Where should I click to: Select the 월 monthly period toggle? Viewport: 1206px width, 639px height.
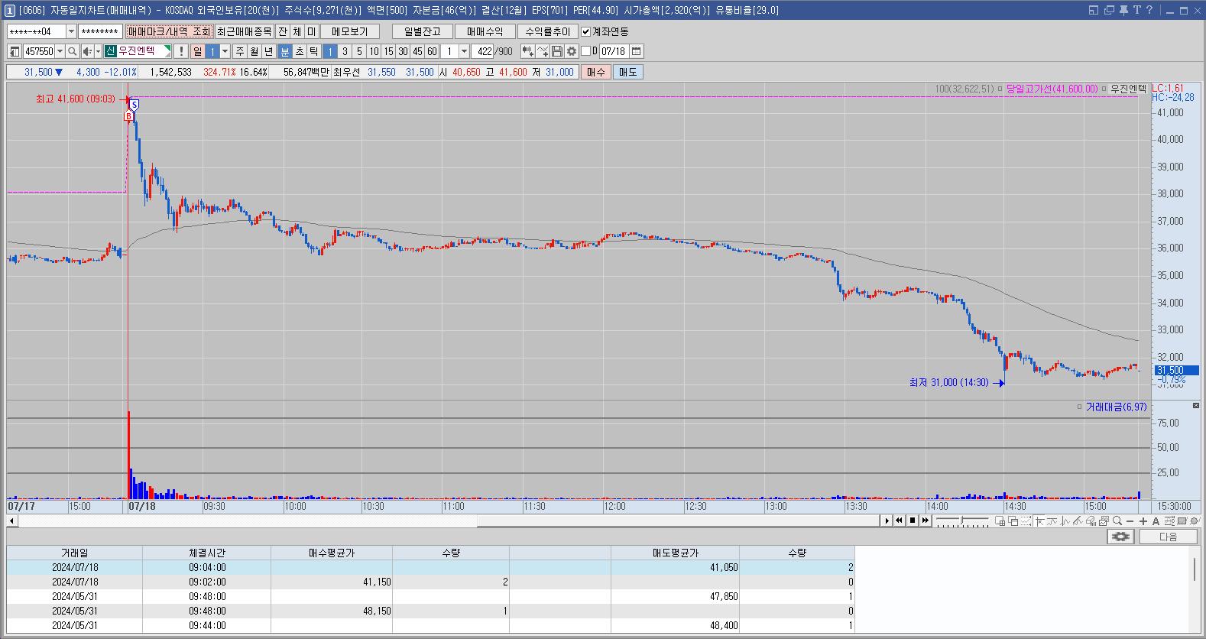click(254, 51)
